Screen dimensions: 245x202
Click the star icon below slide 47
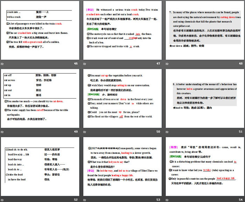click(x=85, y=64)
